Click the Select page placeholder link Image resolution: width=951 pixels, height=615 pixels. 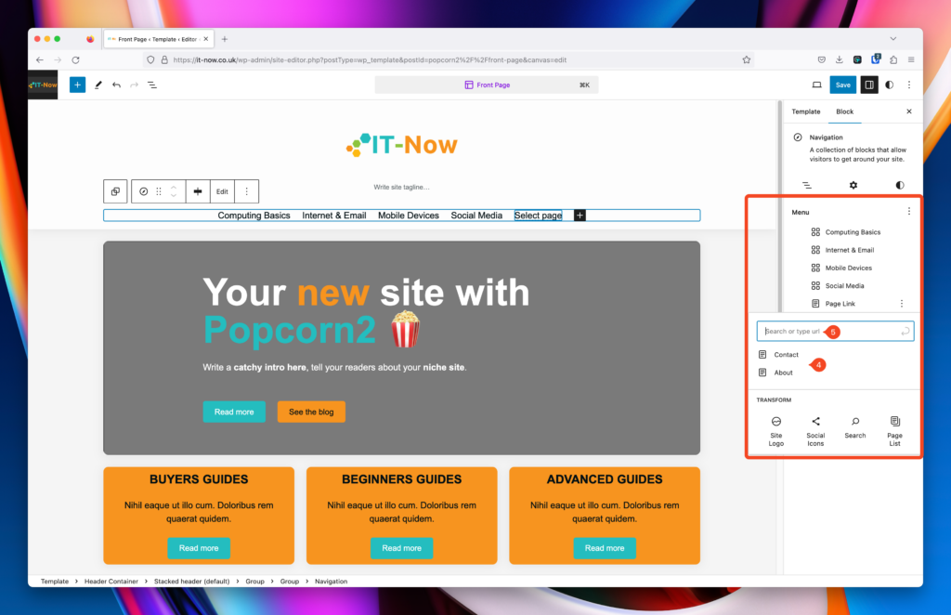coord(538,216)
